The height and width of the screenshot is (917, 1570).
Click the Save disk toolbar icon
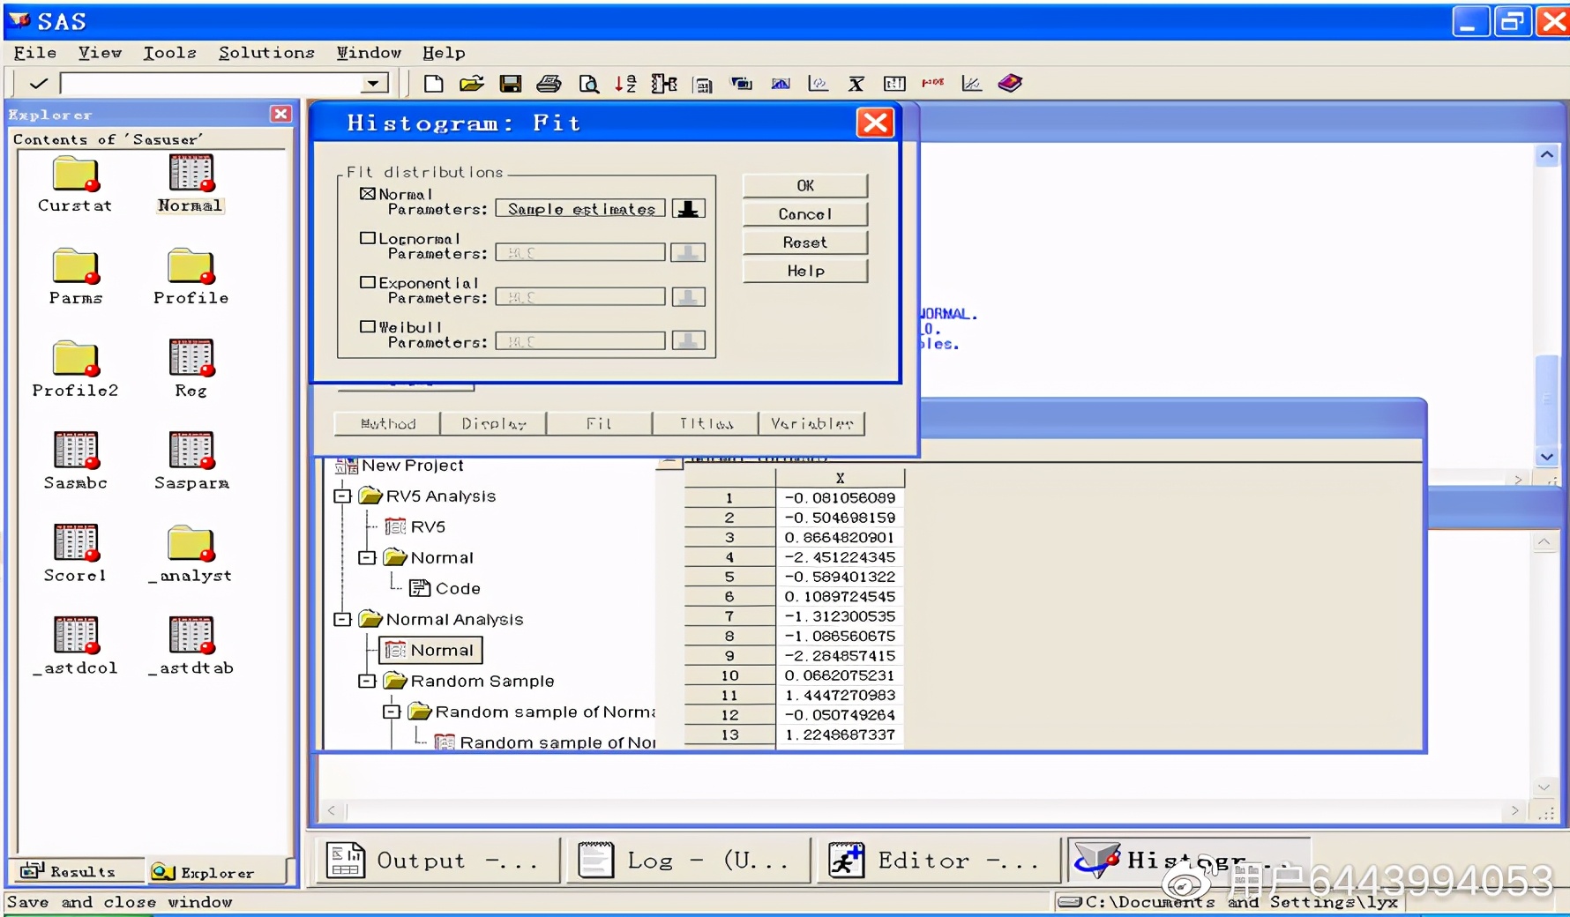pyautogui.click(x=510, y=84)
